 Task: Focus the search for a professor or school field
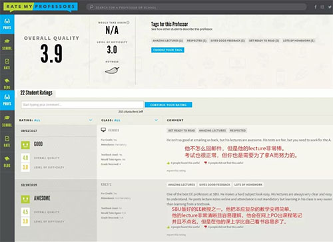tap(196, 7)
